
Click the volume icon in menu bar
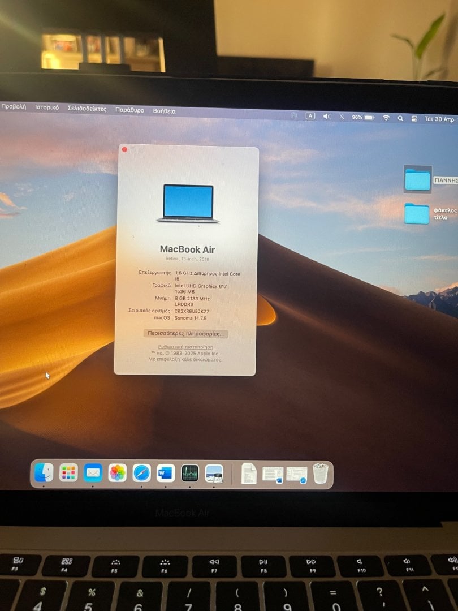327,117
